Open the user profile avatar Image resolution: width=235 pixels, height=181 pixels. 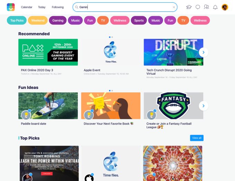tap(225, 7)
